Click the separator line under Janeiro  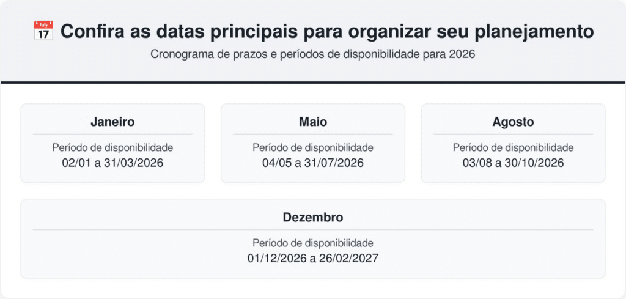click(x=112, y=134)
